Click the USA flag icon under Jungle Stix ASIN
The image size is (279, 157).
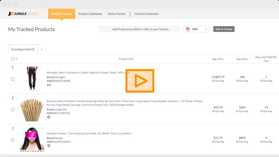coord(49,117)
